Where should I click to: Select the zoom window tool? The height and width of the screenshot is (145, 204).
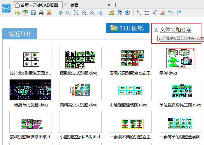click(76, 13)
